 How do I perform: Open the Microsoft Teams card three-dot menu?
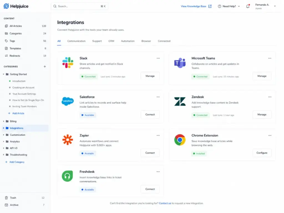coord(270,58)
